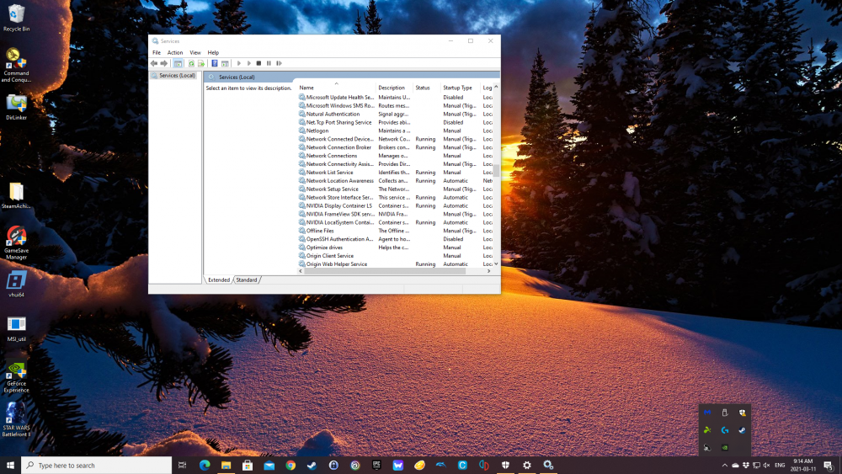Screen dimensions: 842x474
Task: Switch to the Standard tab
Action: tap(247, 280)
